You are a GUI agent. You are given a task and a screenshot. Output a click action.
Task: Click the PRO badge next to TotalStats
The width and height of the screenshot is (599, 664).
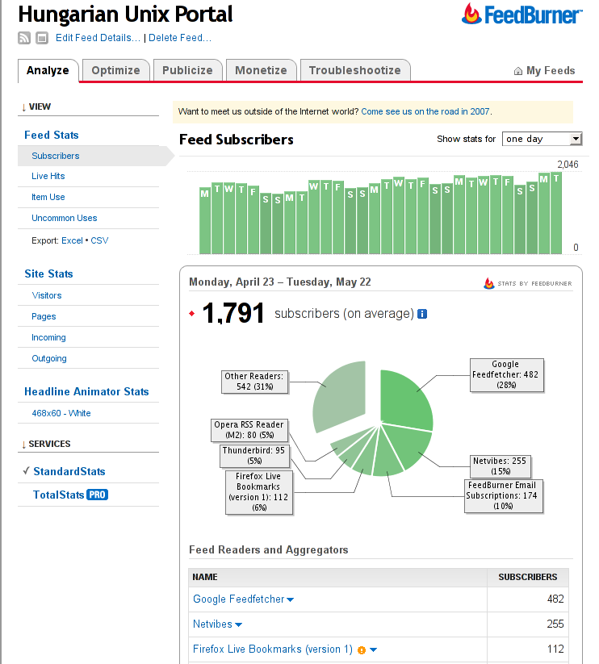[x=98, y=495]
